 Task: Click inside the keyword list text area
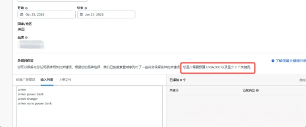(x=89, y=106)
